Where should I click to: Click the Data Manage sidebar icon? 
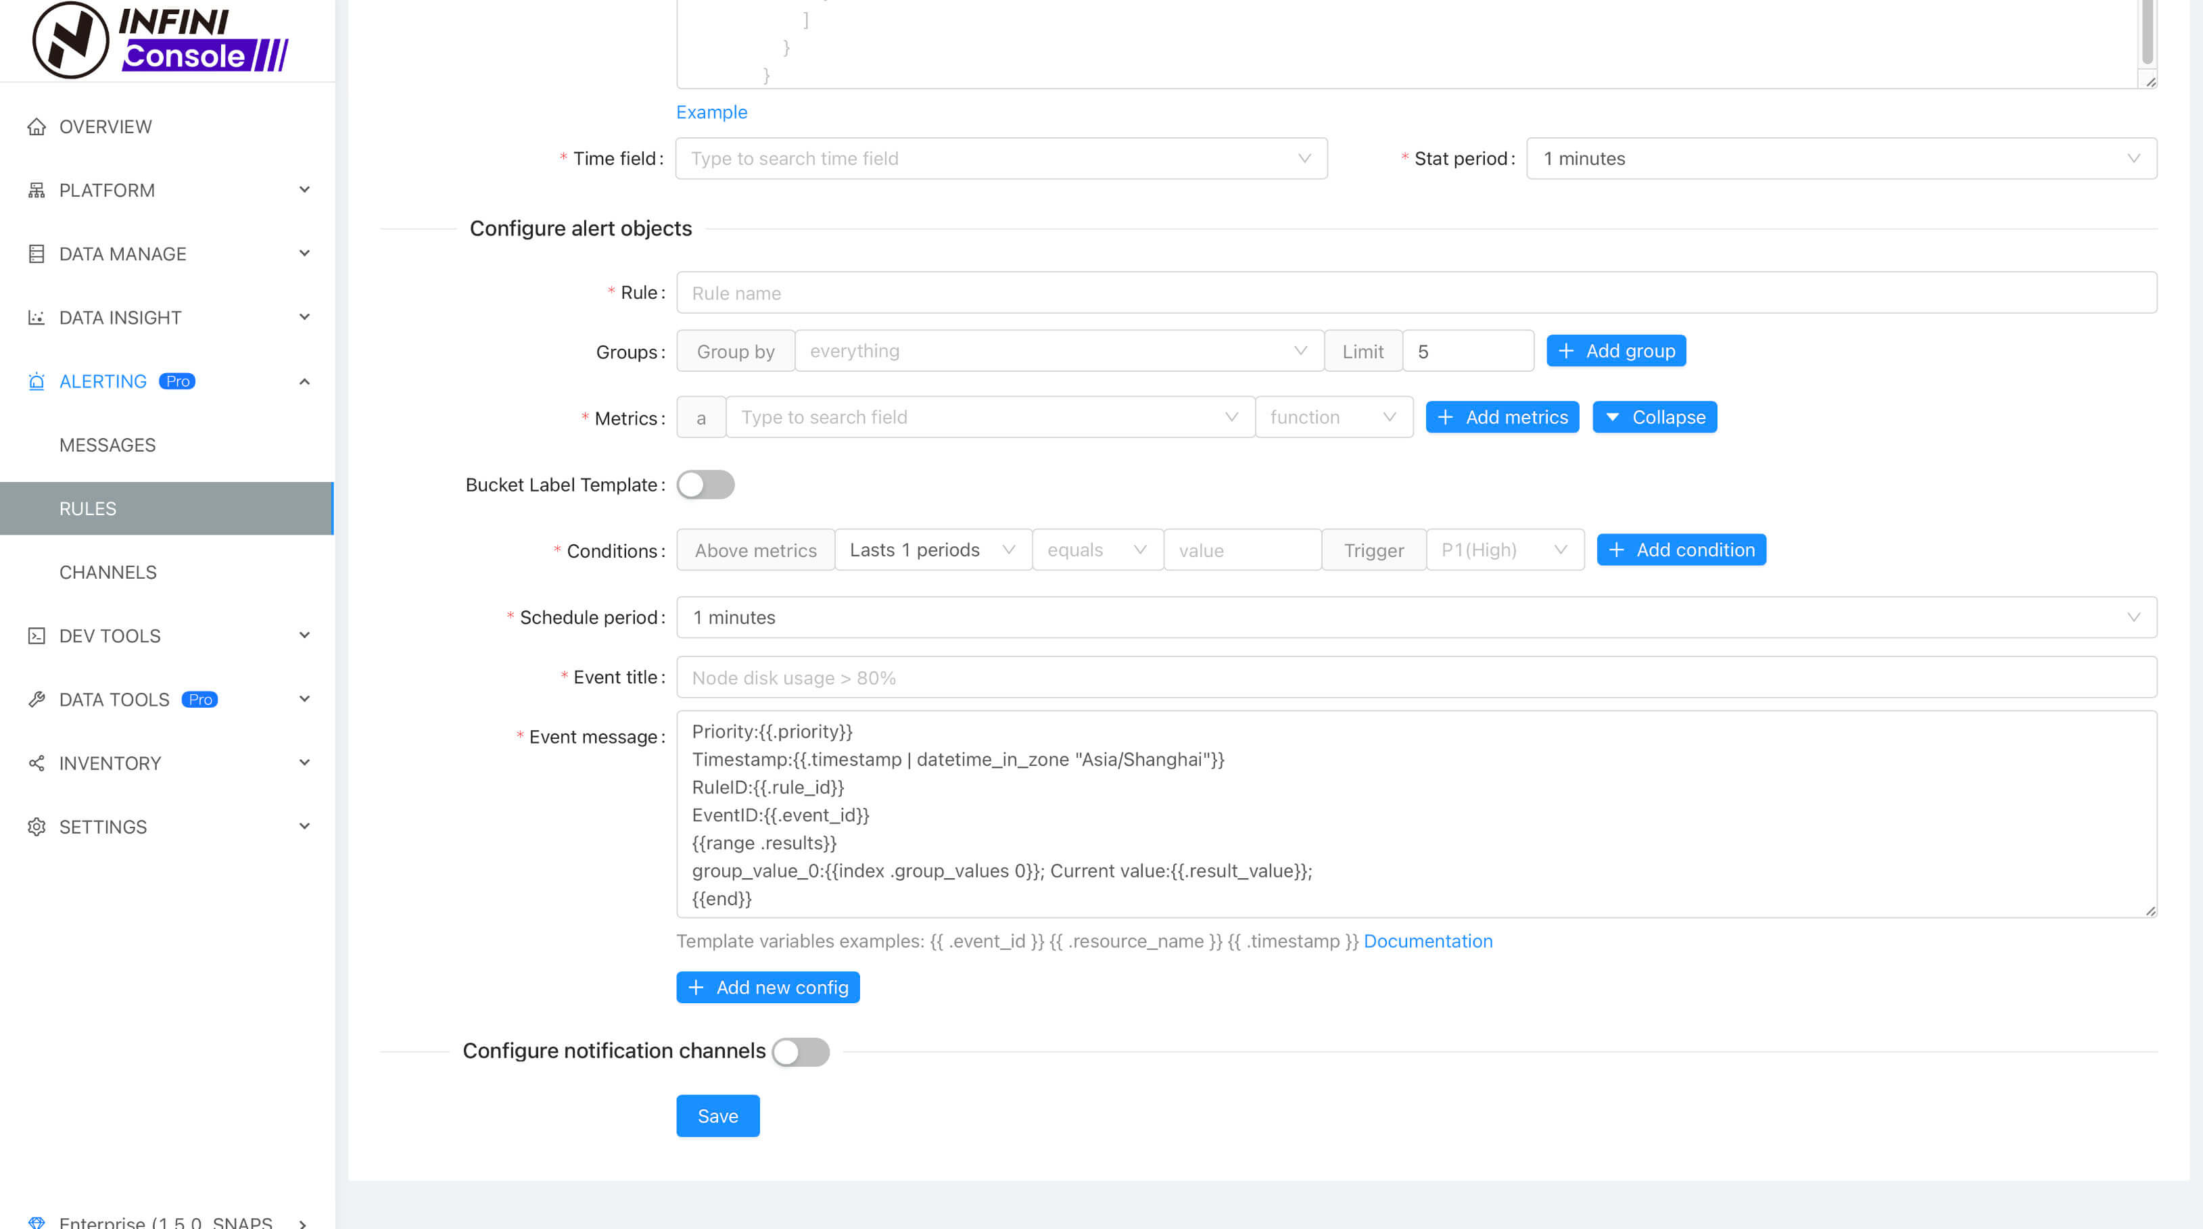pos(36,254)
